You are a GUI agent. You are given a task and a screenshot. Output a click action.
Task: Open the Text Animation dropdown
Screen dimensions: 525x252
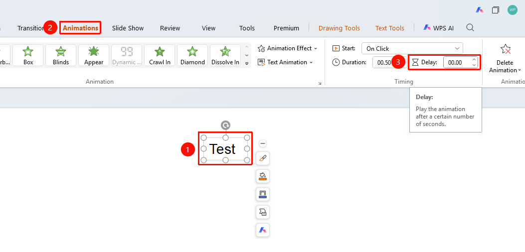tap(285, 62)
